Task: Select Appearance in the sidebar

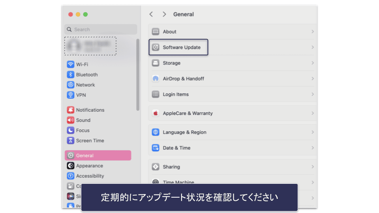Action: click(x=98, y=166)
